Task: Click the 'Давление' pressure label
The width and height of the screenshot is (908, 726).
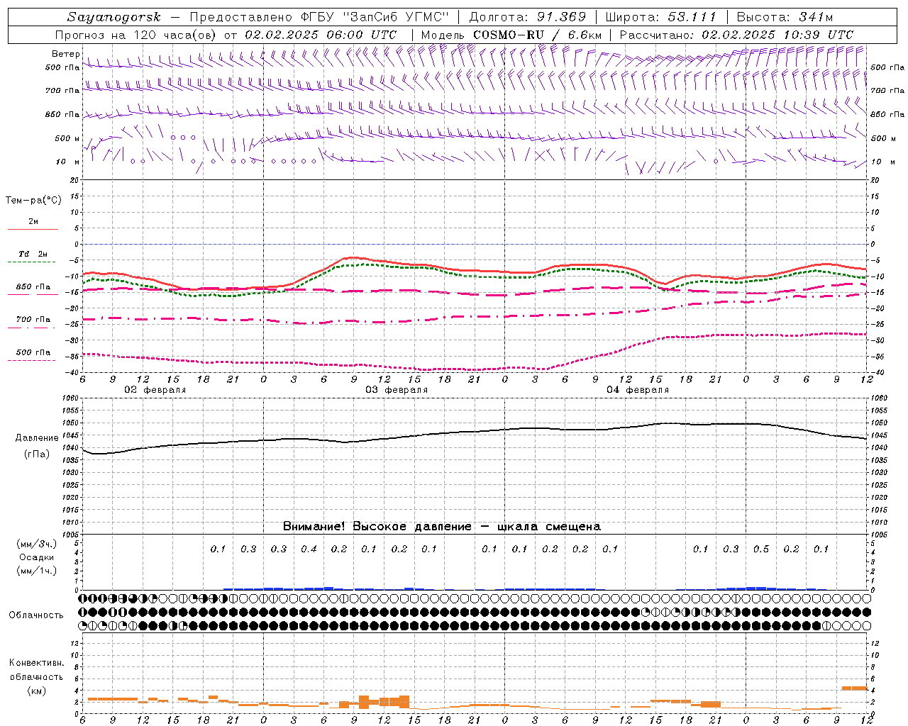Action: [x=37, y=438]
